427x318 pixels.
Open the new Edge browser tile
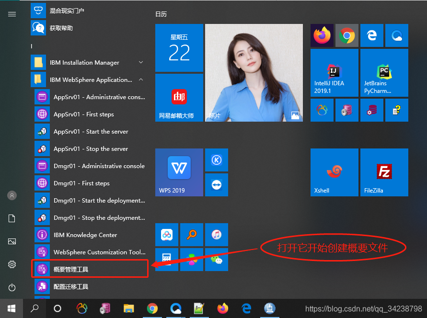396,35
